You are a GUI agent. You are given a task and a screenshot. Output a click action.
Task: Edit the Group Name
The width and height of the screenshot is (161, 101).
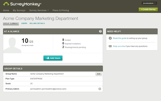point(99,74)
